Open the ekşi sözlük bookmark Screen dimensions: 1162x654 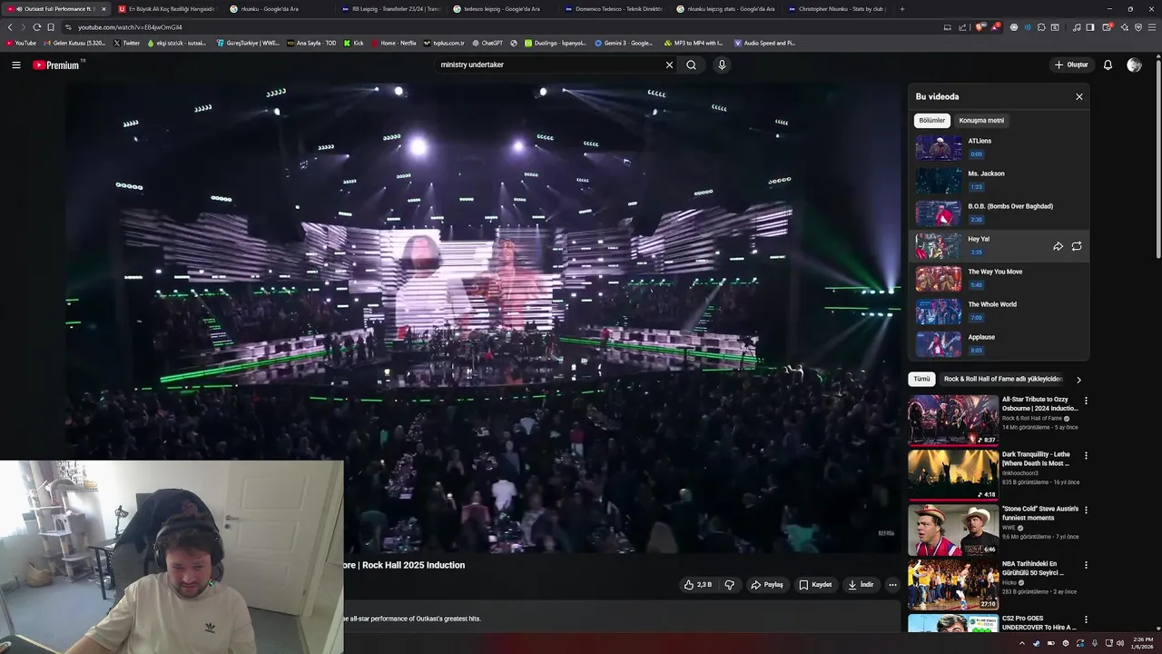tap(177, 43)
